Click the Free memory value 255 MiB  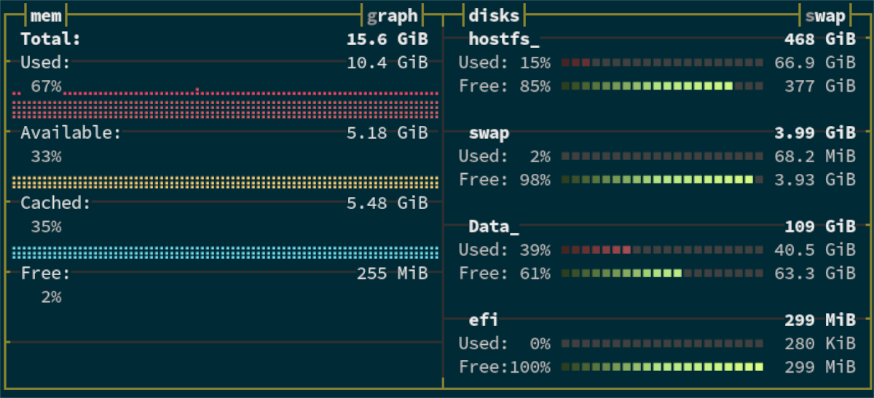pos(392,274)
